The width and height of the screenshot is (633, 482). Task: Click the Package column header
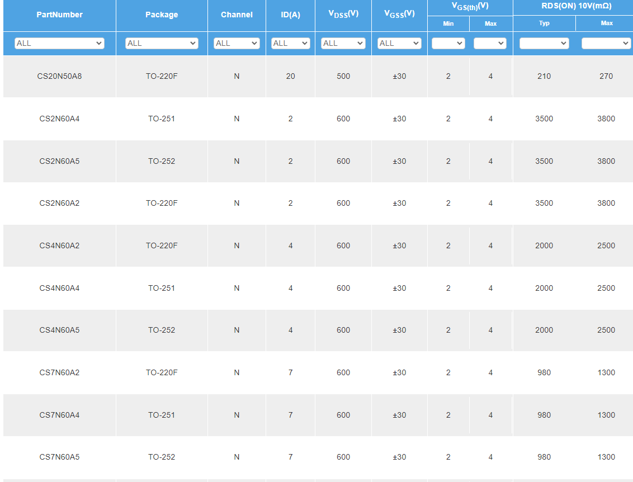(x=162, y=15)
